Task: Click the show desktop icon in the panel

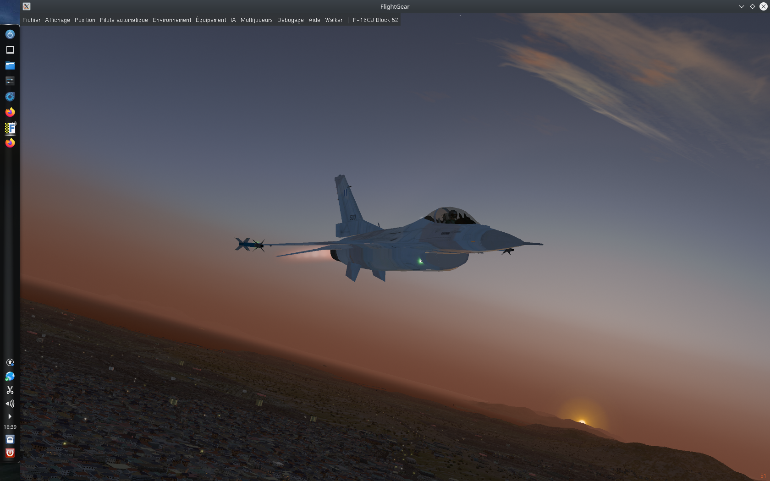Action: tap(10, 50)
